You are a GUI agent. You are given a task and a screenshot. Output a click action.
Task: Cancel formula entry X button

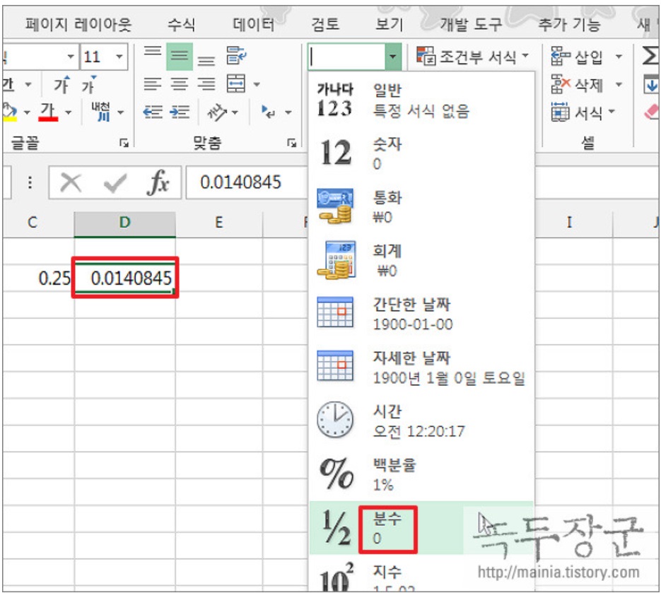coord(71,183)
